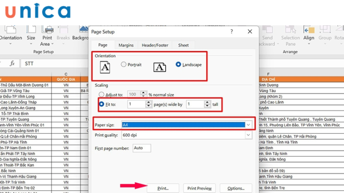Click the fx insert function icon
This screenshot has width=344, height=193.
tap(12, 63)
